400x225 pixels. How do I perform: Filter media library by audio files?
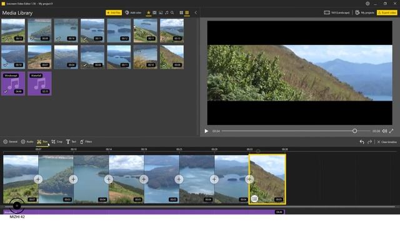click(167, 12)
